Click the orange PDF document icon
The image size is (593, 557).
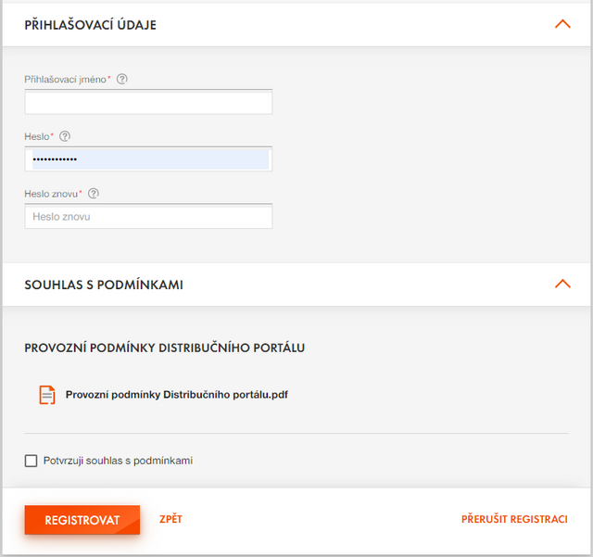(47, 395)
